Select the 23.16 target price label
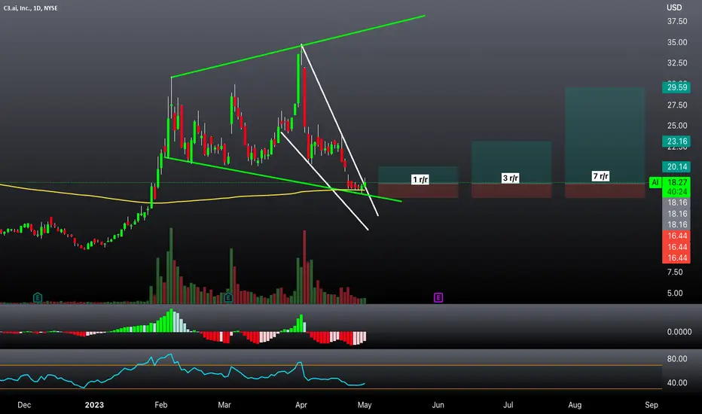Image resolution: width=702 pixels, height=414 pixels. tap(676, 142)
